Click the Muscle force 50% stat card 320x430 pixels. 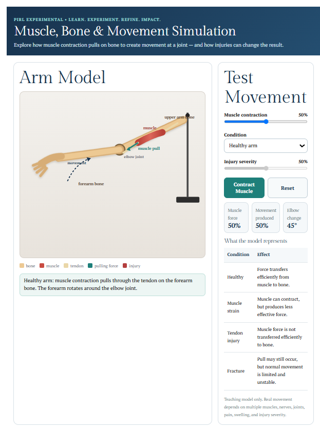coord(236,218)
